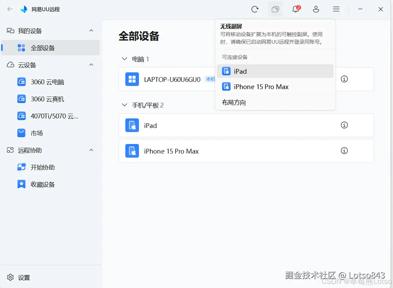This screenshot has height=288, width=393.
Task: Collapse the 我的设备 section
Action: pos(91,31)
